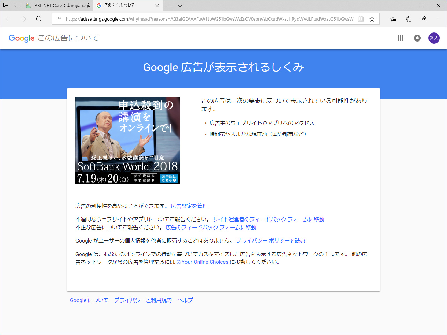Share this page using the share icon
447x335 pixels.
(423, 19)
